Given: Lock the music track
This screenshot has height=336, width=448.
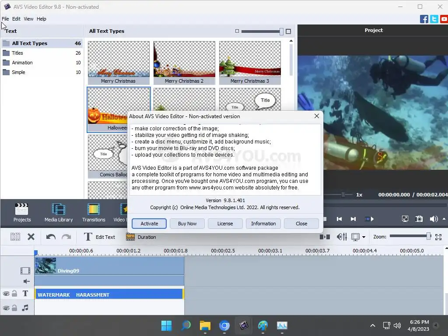Looking at the screenshot, I should [14, 308].
